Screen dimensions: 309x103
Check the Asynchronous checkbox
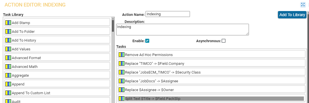[x=224, y=41]
